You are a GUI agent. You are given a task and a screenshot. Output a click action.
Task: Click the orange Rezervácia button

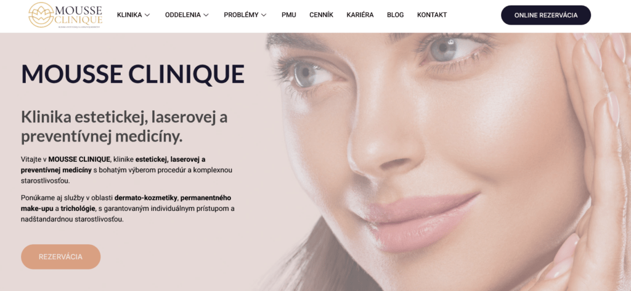pos(61,257)
